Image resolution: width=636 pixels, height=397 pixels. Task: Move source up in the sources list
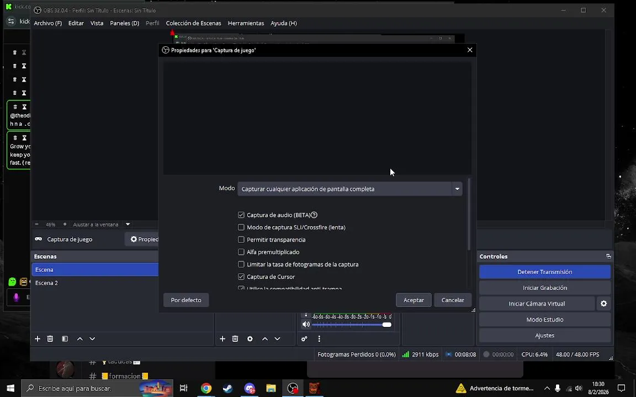[x=265, y=339]
